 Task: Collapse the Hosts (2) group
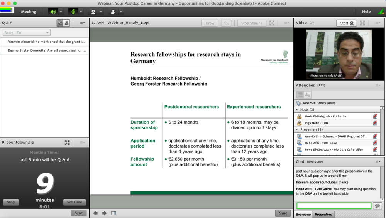pos(297,110)
